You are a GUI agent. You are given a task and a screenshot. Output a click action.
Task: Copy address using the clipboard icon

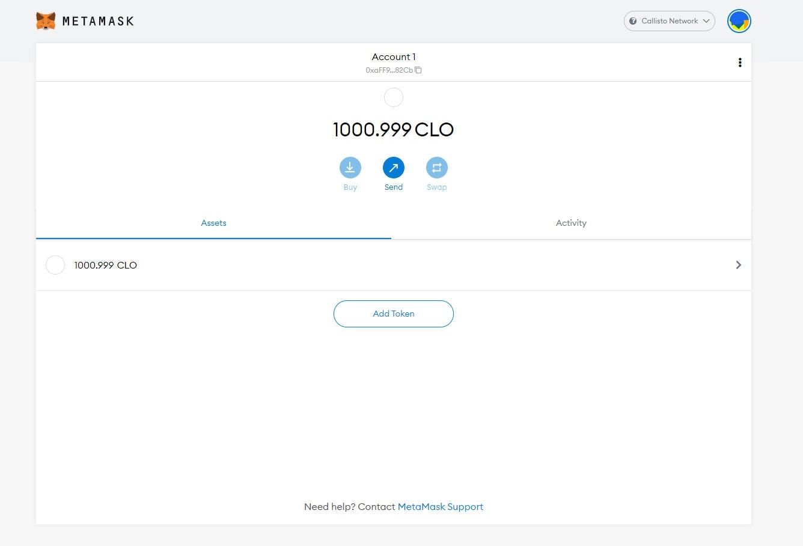tap(418, 70)
